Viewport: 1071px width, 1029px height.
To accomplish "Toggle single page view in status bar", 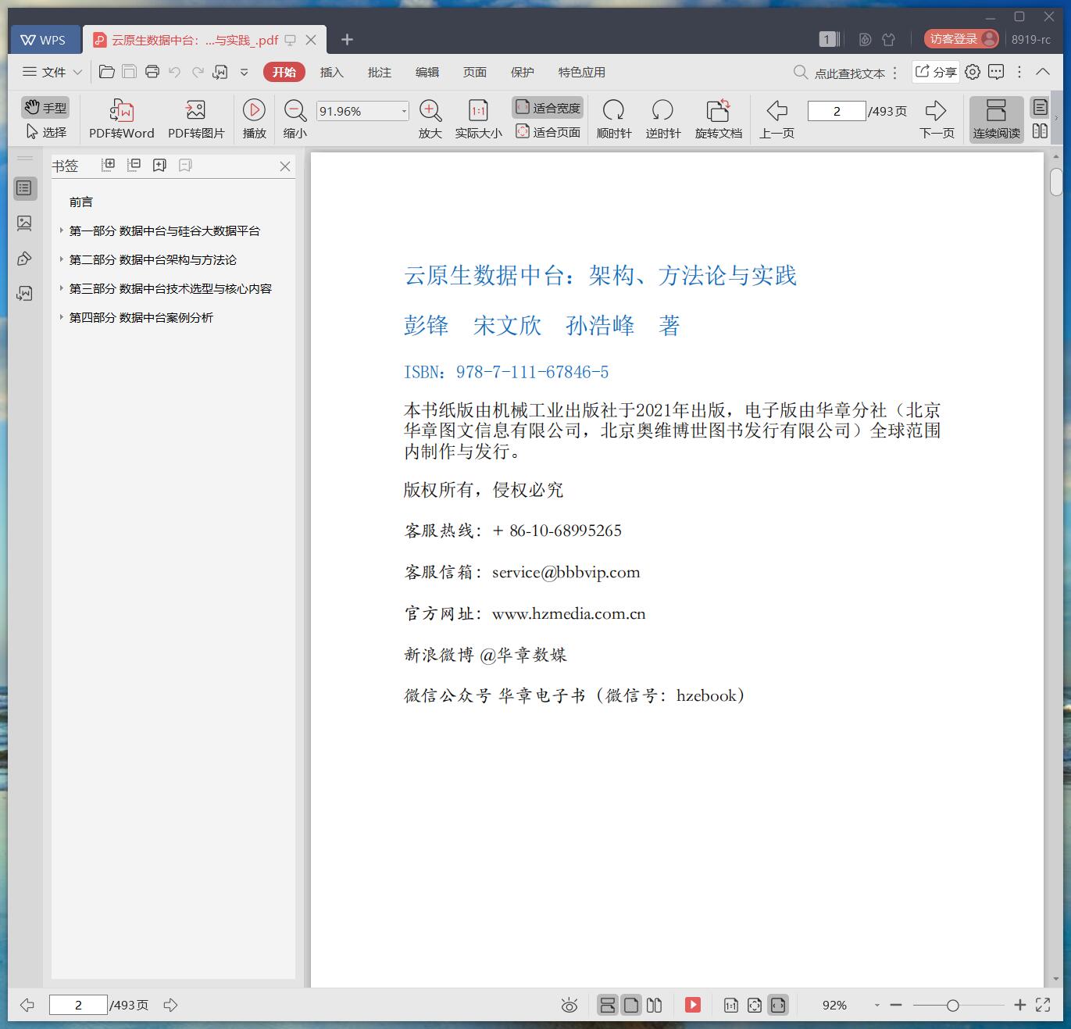I will tap(631, 1006).
